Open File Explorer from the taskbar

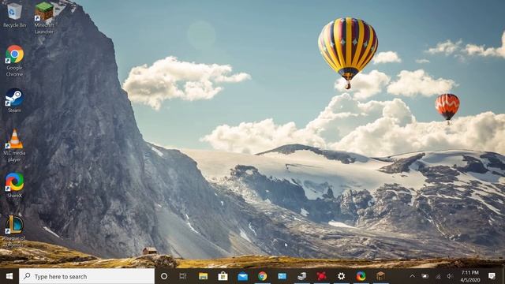203,276
